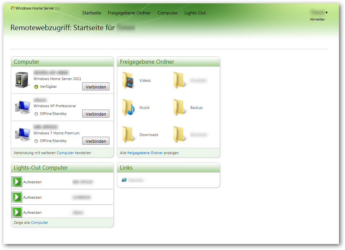The width and height of the screenshot is (345, 250).
Task: Connect to the Windows Home Server 2011 machine
Action: click(x=96, y=86)
